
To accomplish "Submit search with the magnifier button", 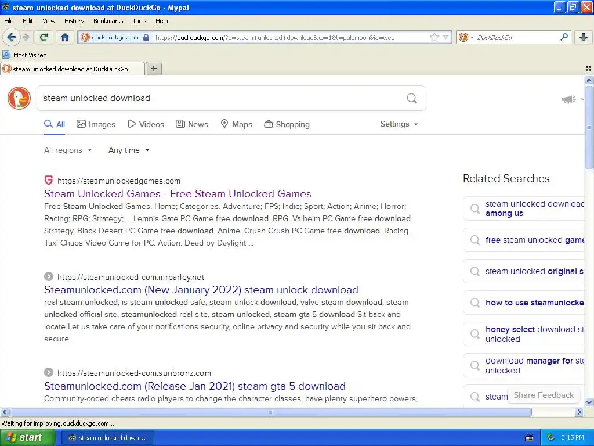I will coord(412,98).
